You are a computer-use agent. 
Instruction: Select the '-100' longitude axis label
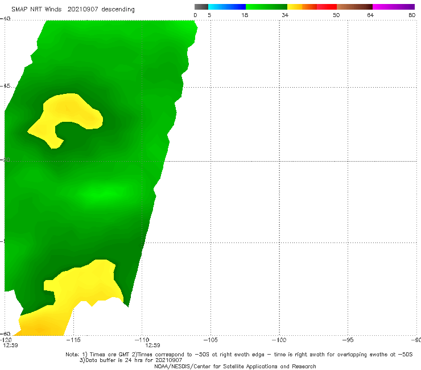[279, 340]
